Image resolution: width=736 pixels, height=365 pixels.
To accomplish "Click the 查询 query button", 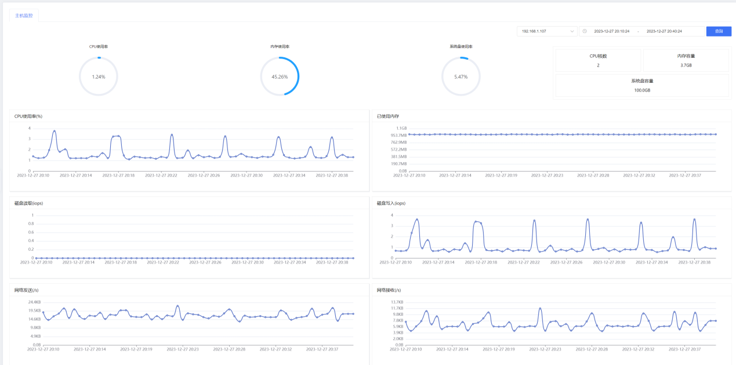I will [719, 31].
